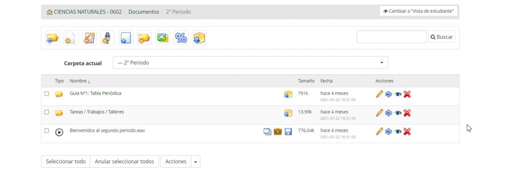The height and width of the screenshot is (179, 505).
Task: Click the blue move arrow for Tareas folder
Action: point(389,113)
